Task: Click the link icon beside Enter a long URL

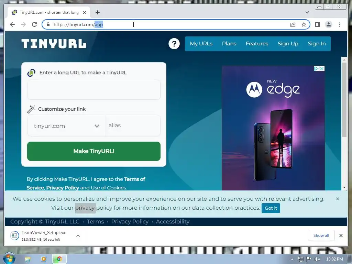Action: 31,73
